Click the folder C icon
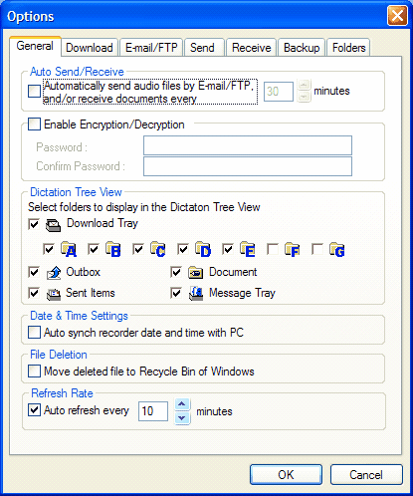The image size is (413, 496). click(x=157, y=249)
